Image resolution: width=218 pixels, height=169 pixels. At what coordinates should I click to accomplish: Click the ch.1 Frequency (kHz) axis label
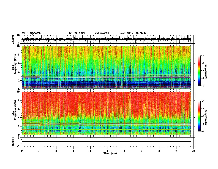click(x=14, y=64)
